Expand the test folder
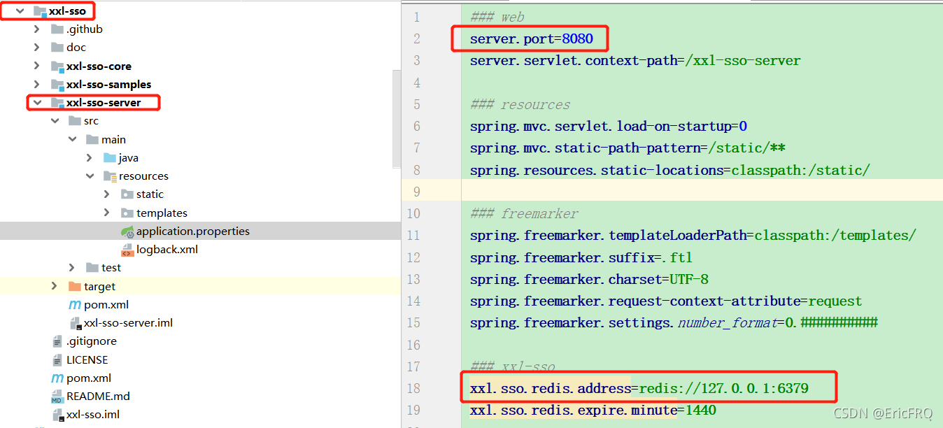 (x=72, y=268)
